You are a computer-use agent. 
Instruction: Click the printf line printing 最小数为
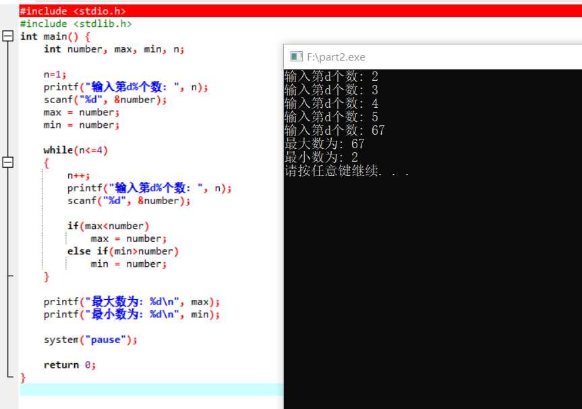coord(132,314)
